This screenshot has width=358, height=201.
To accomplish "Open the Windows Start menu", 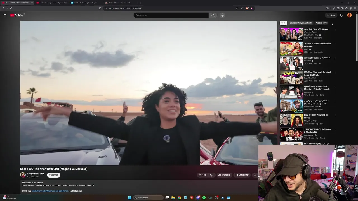I will [x=129, y=198].
